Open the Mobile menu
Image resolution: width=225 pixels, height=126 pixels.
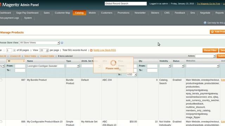tap(92, 13)
